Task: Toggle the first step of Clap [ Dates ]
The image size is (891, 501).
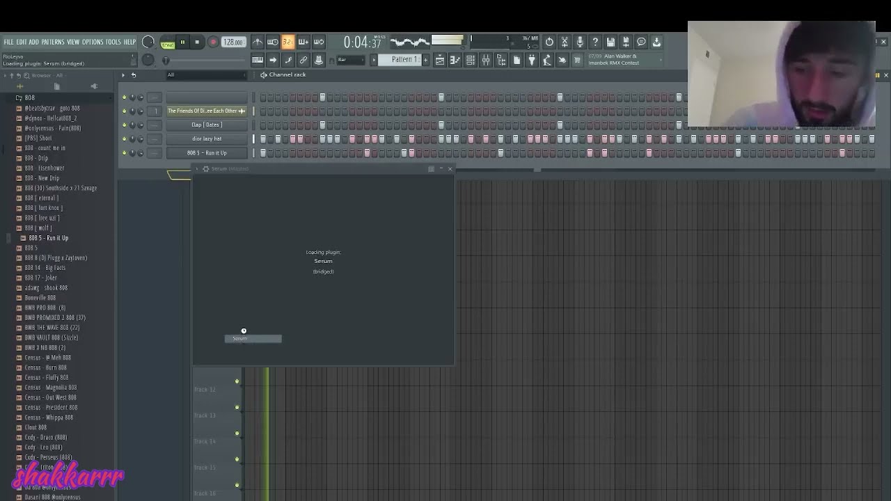Action: [263, 125]
